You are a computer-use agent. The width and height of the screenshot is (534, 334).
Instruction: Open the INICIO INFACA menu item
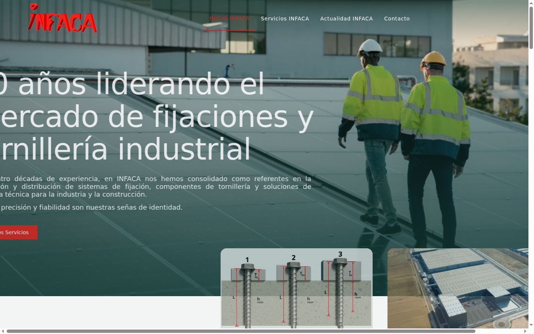[x=230, y=18]
